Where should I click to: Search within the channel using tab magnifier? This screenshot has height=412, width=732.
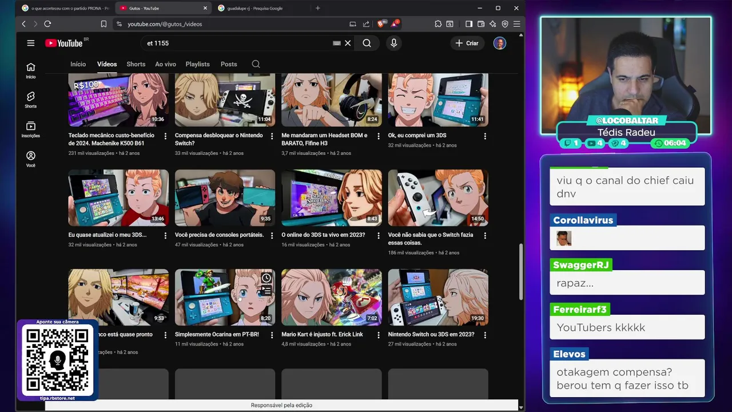pyautogui.click(x=256, y=64)
